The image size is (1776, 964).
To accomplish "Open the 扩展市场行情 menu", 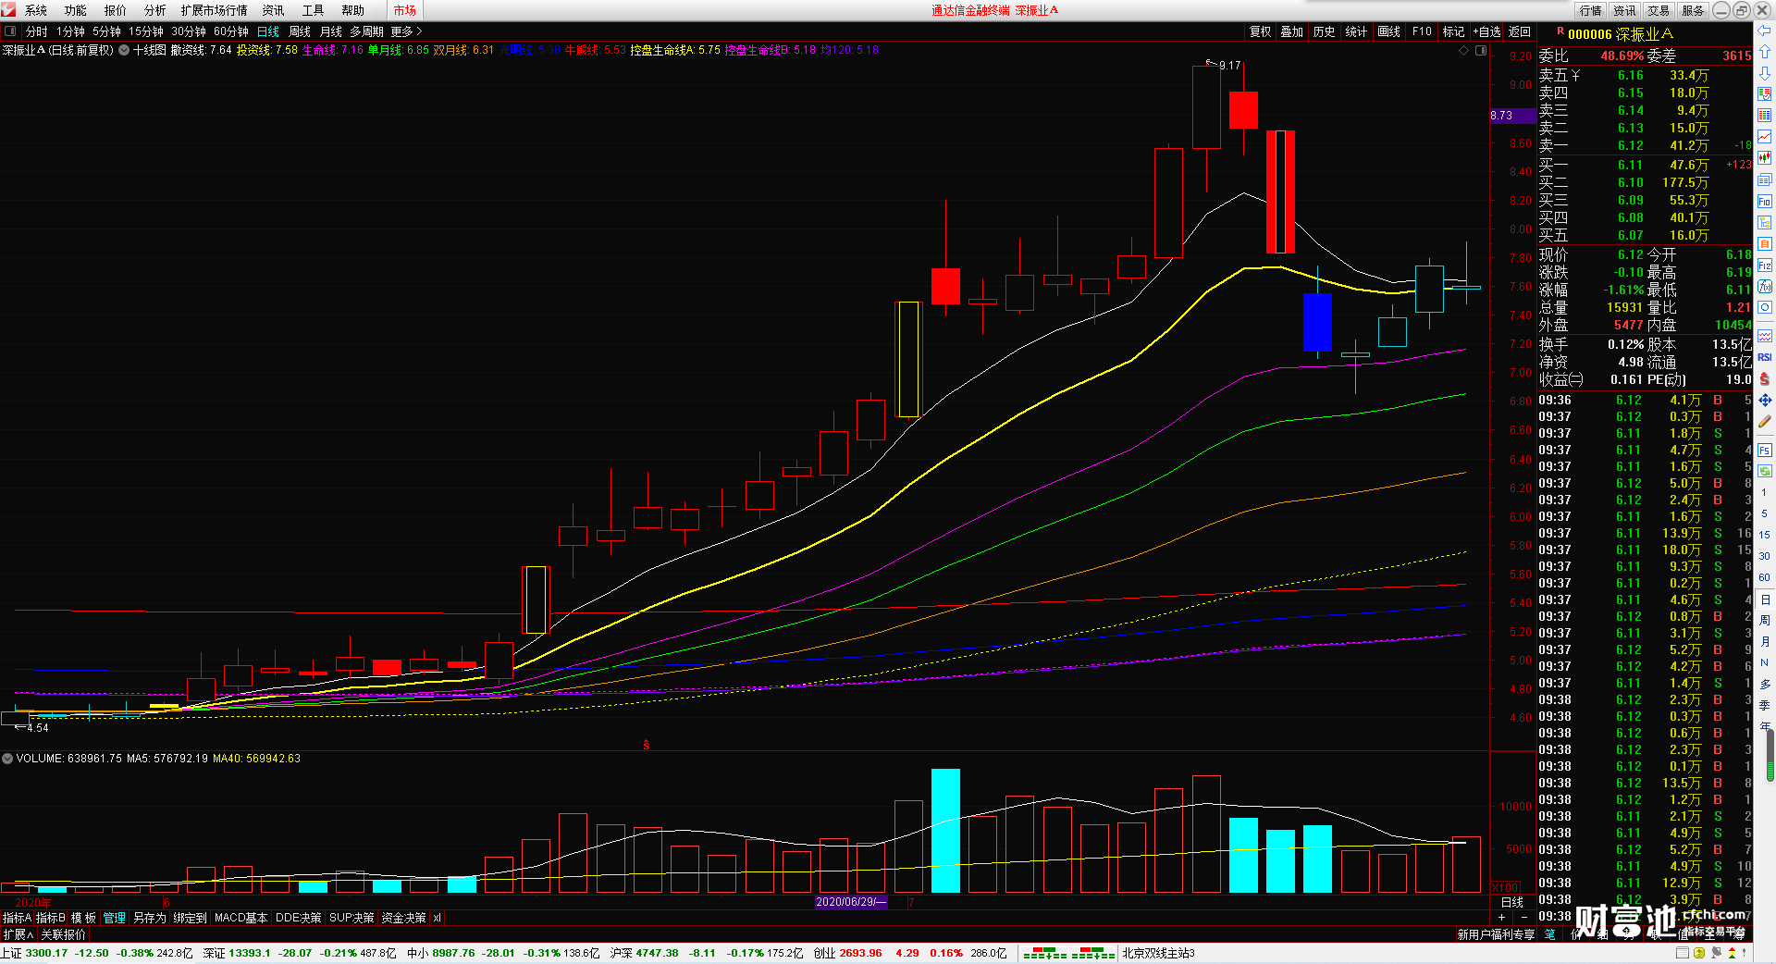I will (215, 10).
